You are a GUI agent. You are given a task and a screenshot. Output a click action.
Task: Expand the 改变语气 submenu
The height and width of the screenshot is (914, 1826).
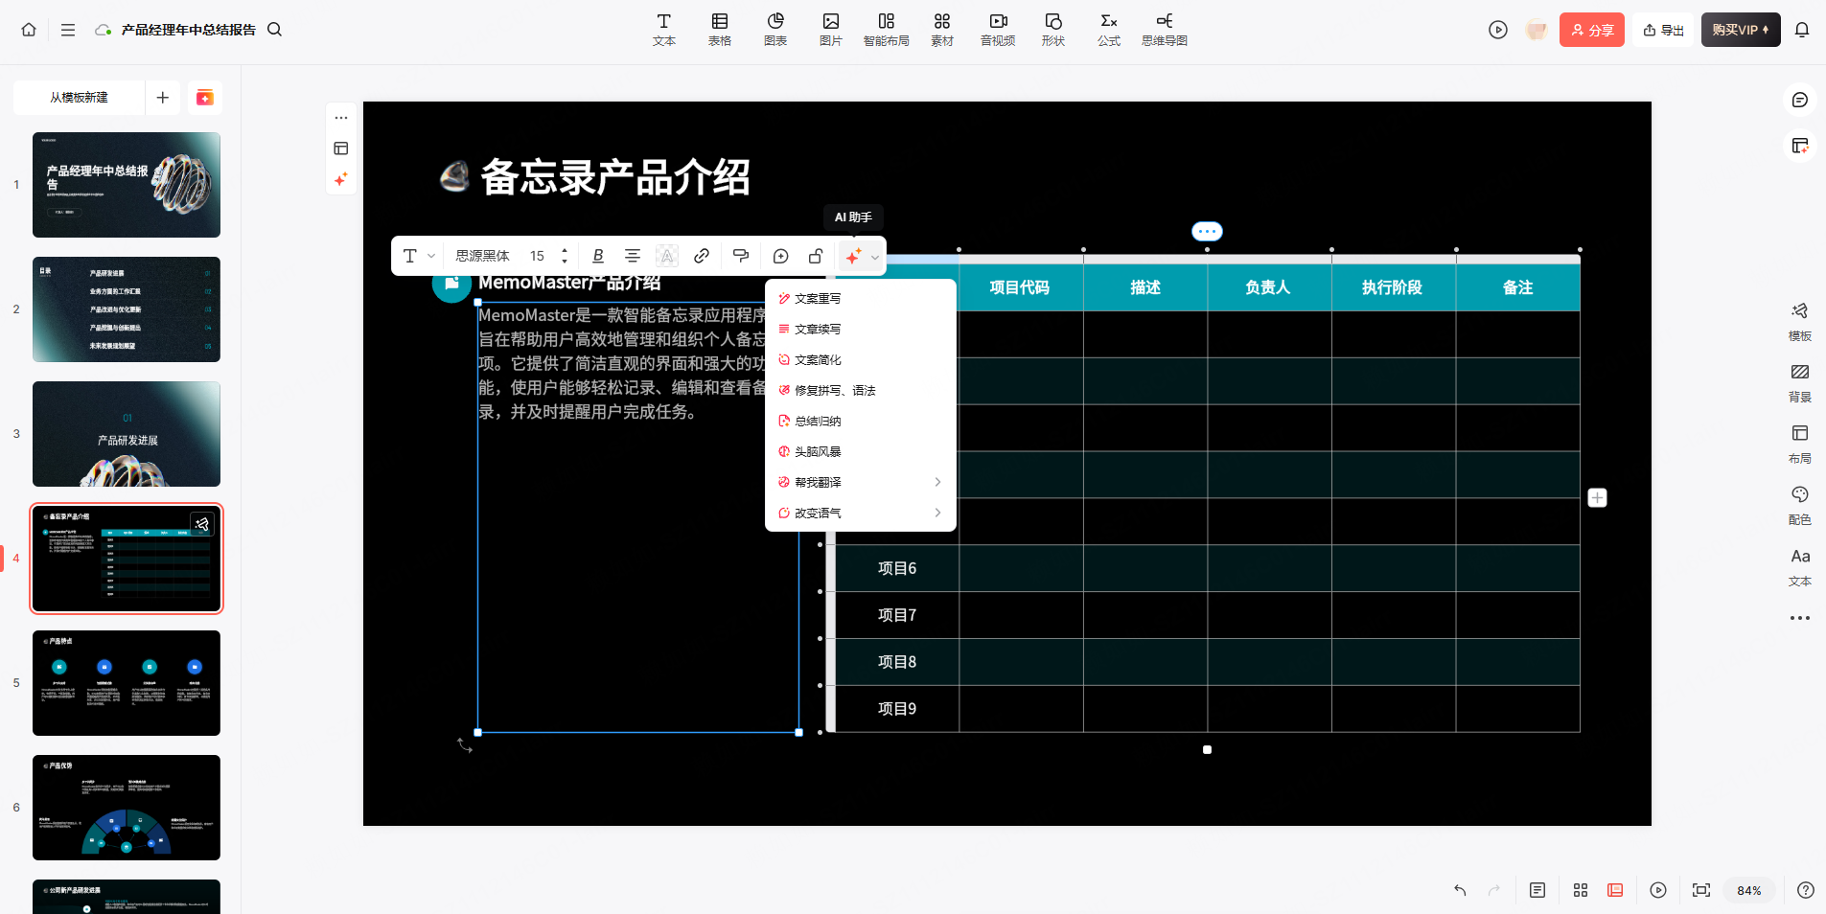(861, 514)
